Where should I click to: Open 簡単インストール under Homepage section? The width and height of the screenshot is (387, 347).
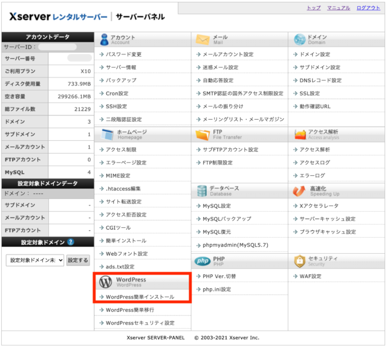coord(126,241)
